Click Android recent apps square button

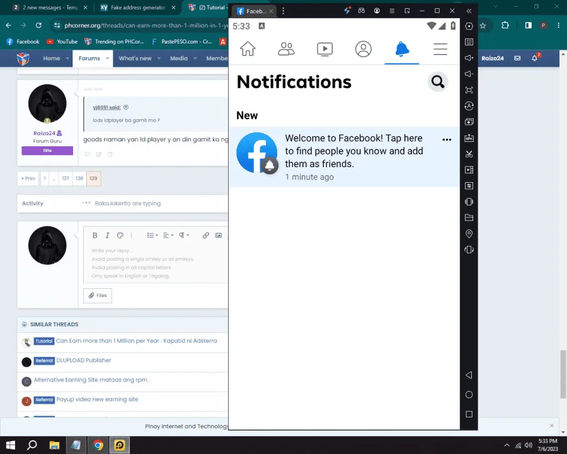click(x=469, y=414)
